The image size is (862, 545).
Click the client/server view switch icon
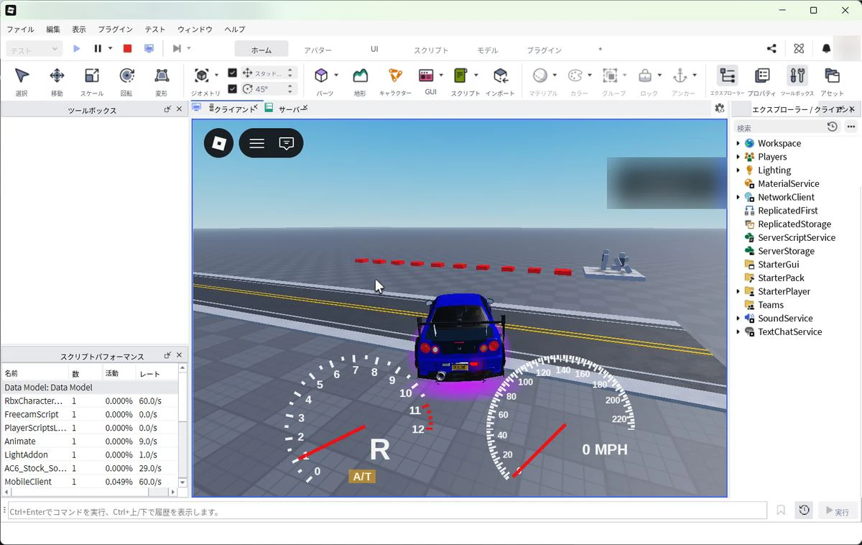(x=149, y=49)
